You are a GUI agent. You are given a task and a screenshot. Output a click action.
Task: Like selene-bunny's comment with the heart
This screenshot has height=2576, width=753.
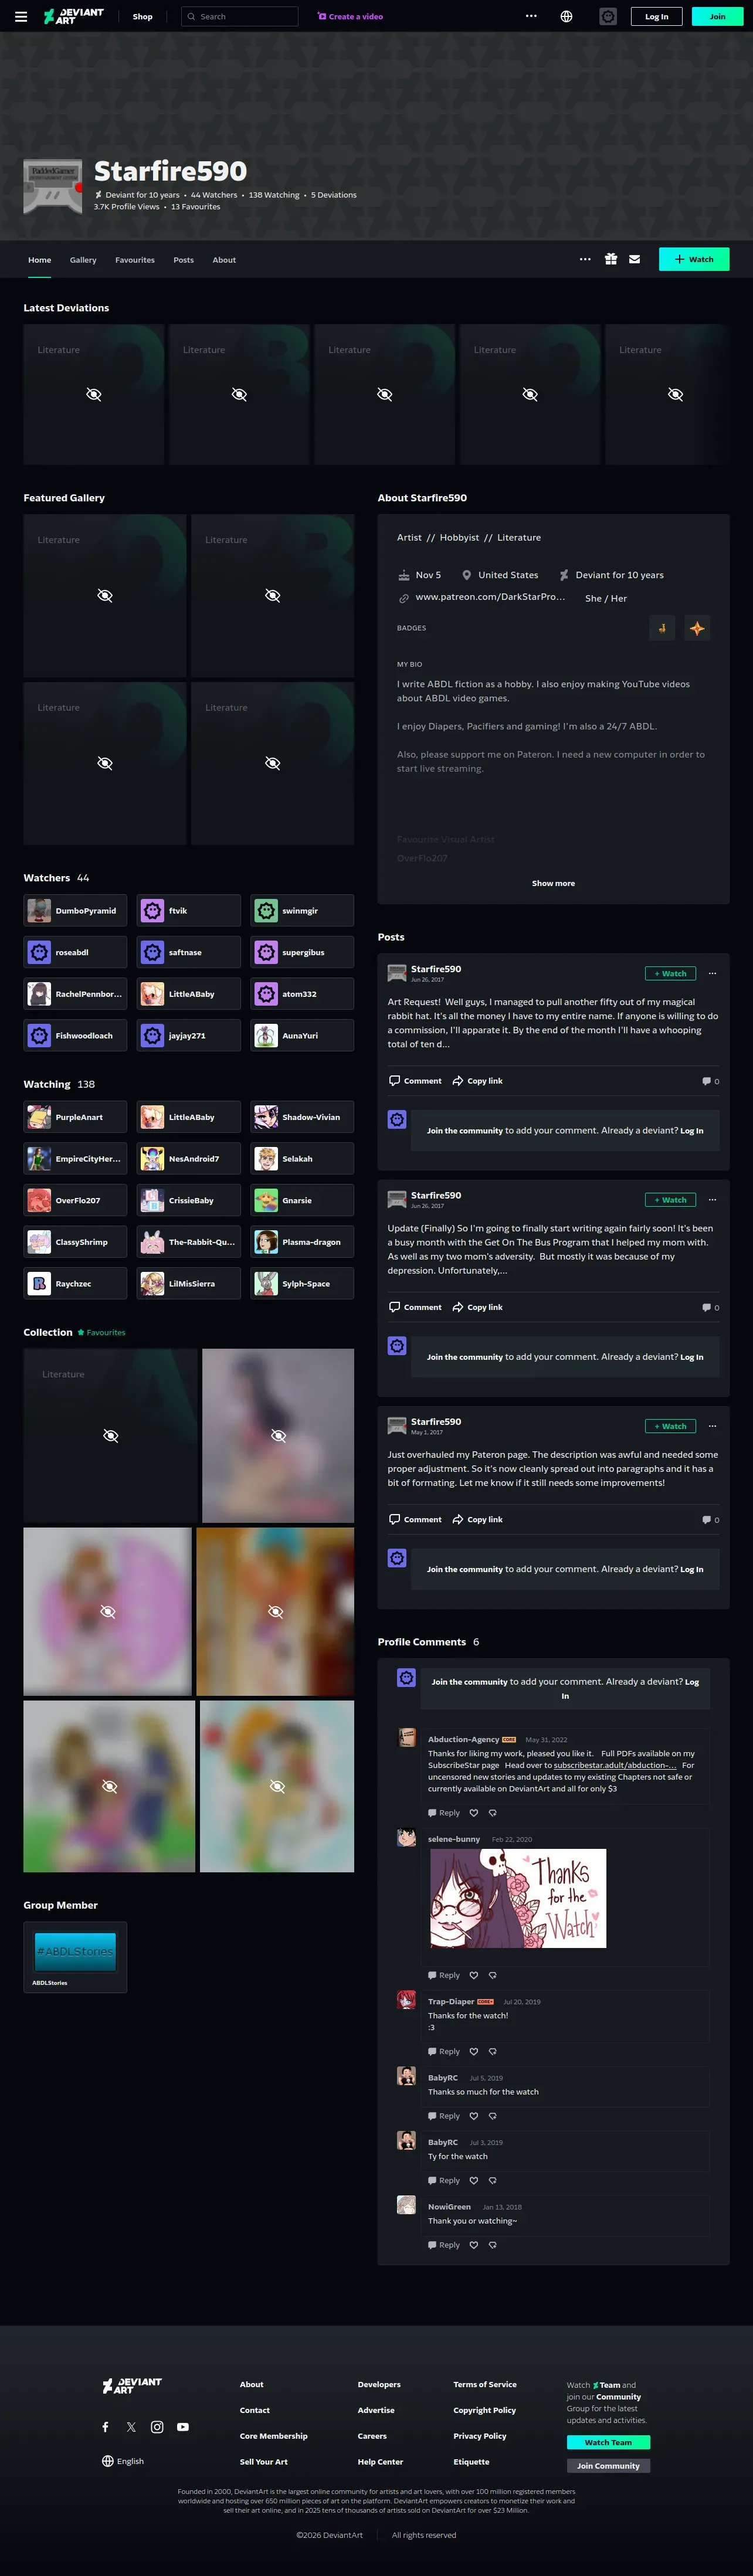(474, 1975)
